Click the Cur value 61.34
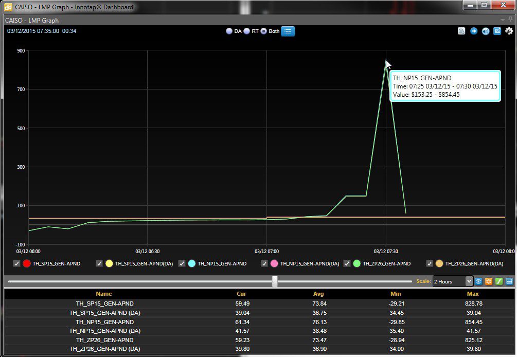The image size is (517, 357). point(242,322)
